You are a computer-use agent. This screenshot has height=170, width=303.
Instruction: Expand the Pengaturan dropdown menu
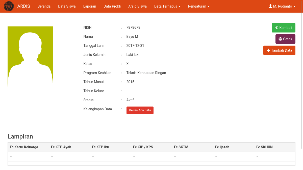(x=199, y=6)
